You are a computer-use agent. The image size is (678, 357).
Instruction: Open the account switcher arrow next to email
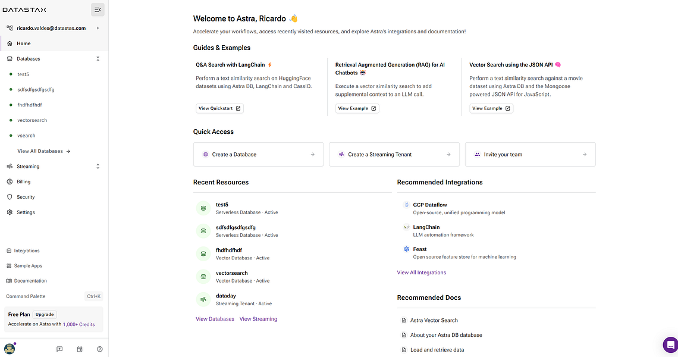click(x=99, y=27)
